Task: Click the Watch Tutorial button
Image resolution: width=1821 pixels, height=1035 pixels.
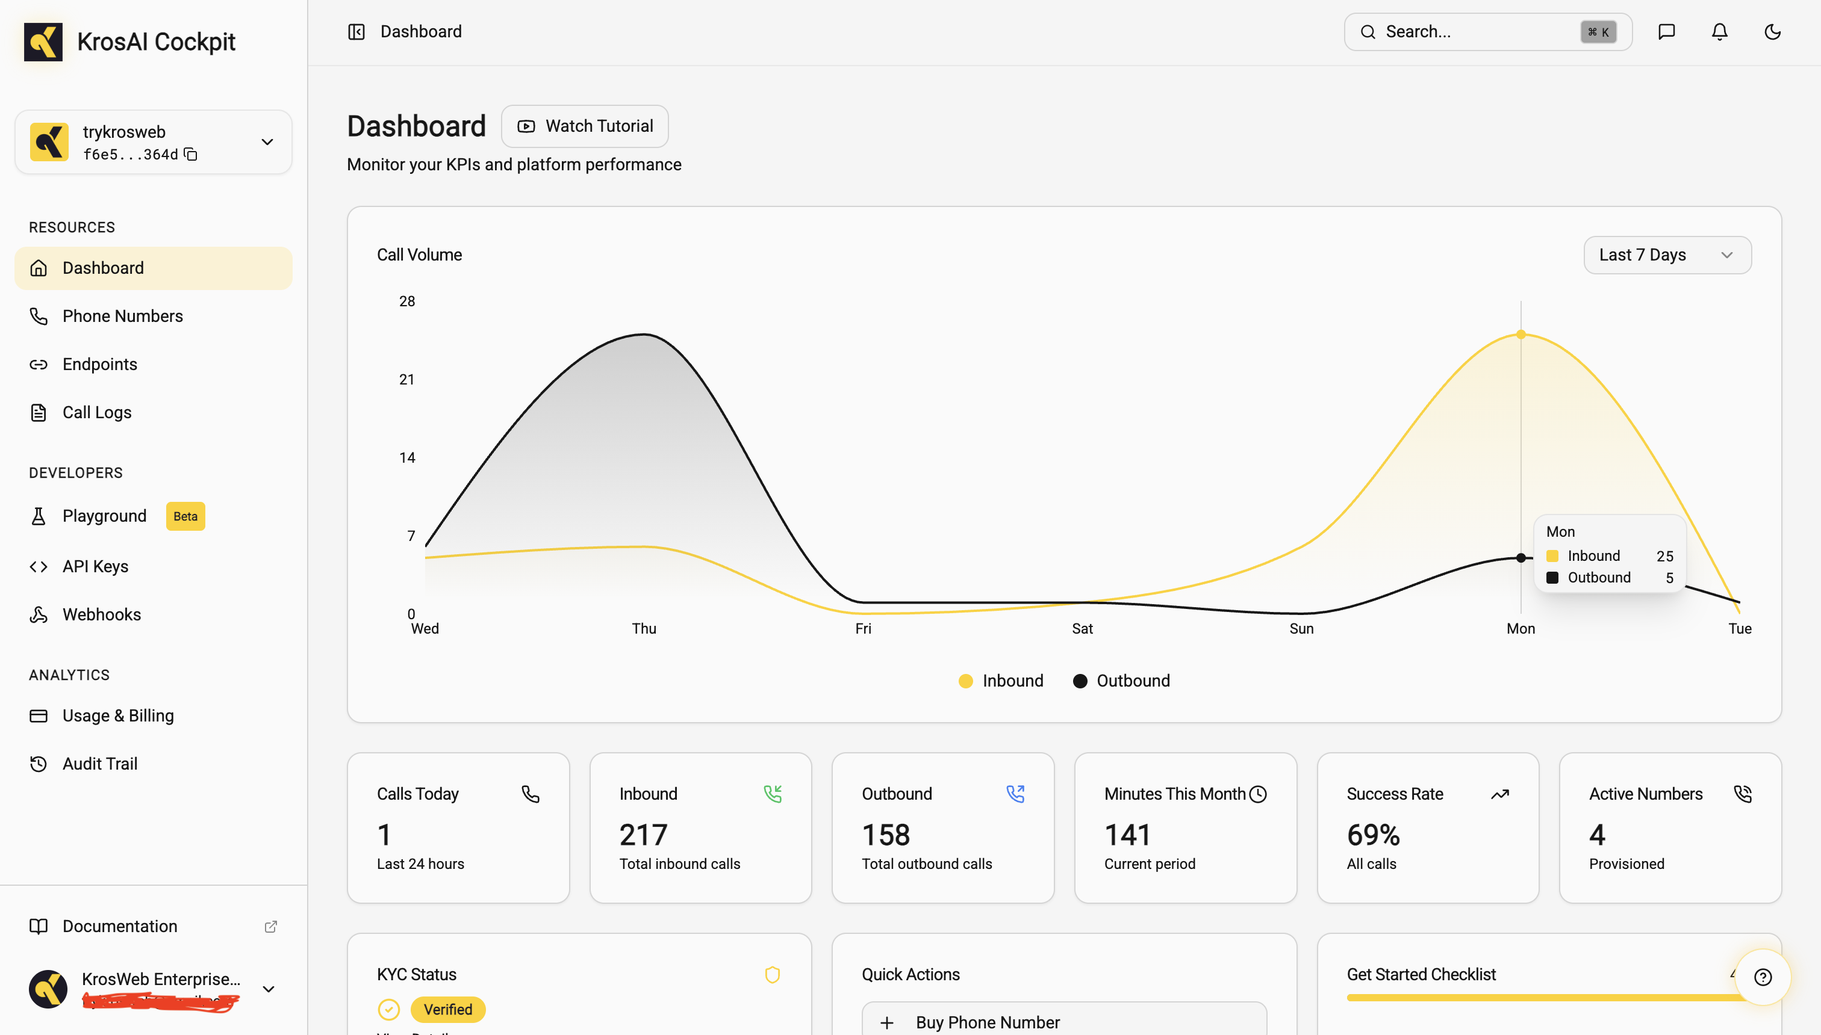Action: pos(584,126)
